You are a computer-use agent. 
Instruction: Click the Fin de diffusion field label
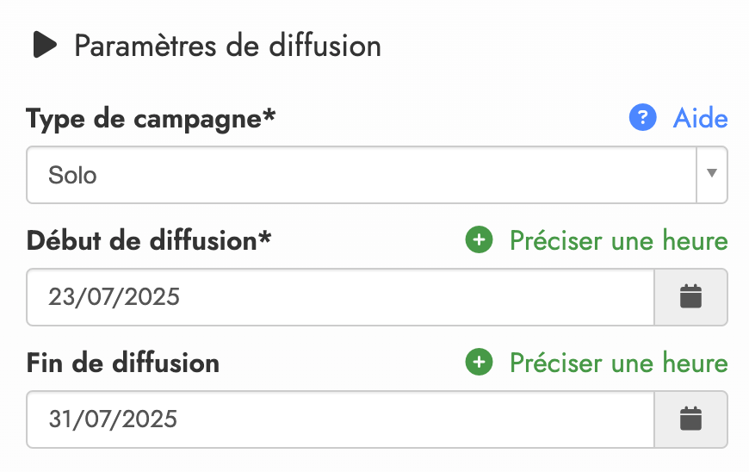[123, 363]
